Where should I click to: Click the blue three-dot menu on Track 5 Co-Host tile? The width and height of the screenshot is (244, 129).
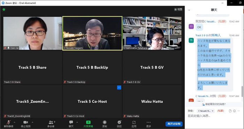tap(119, 88)
